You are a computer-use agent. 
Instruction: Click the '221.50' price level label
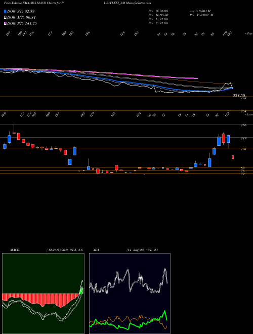[x=239, y=96]
